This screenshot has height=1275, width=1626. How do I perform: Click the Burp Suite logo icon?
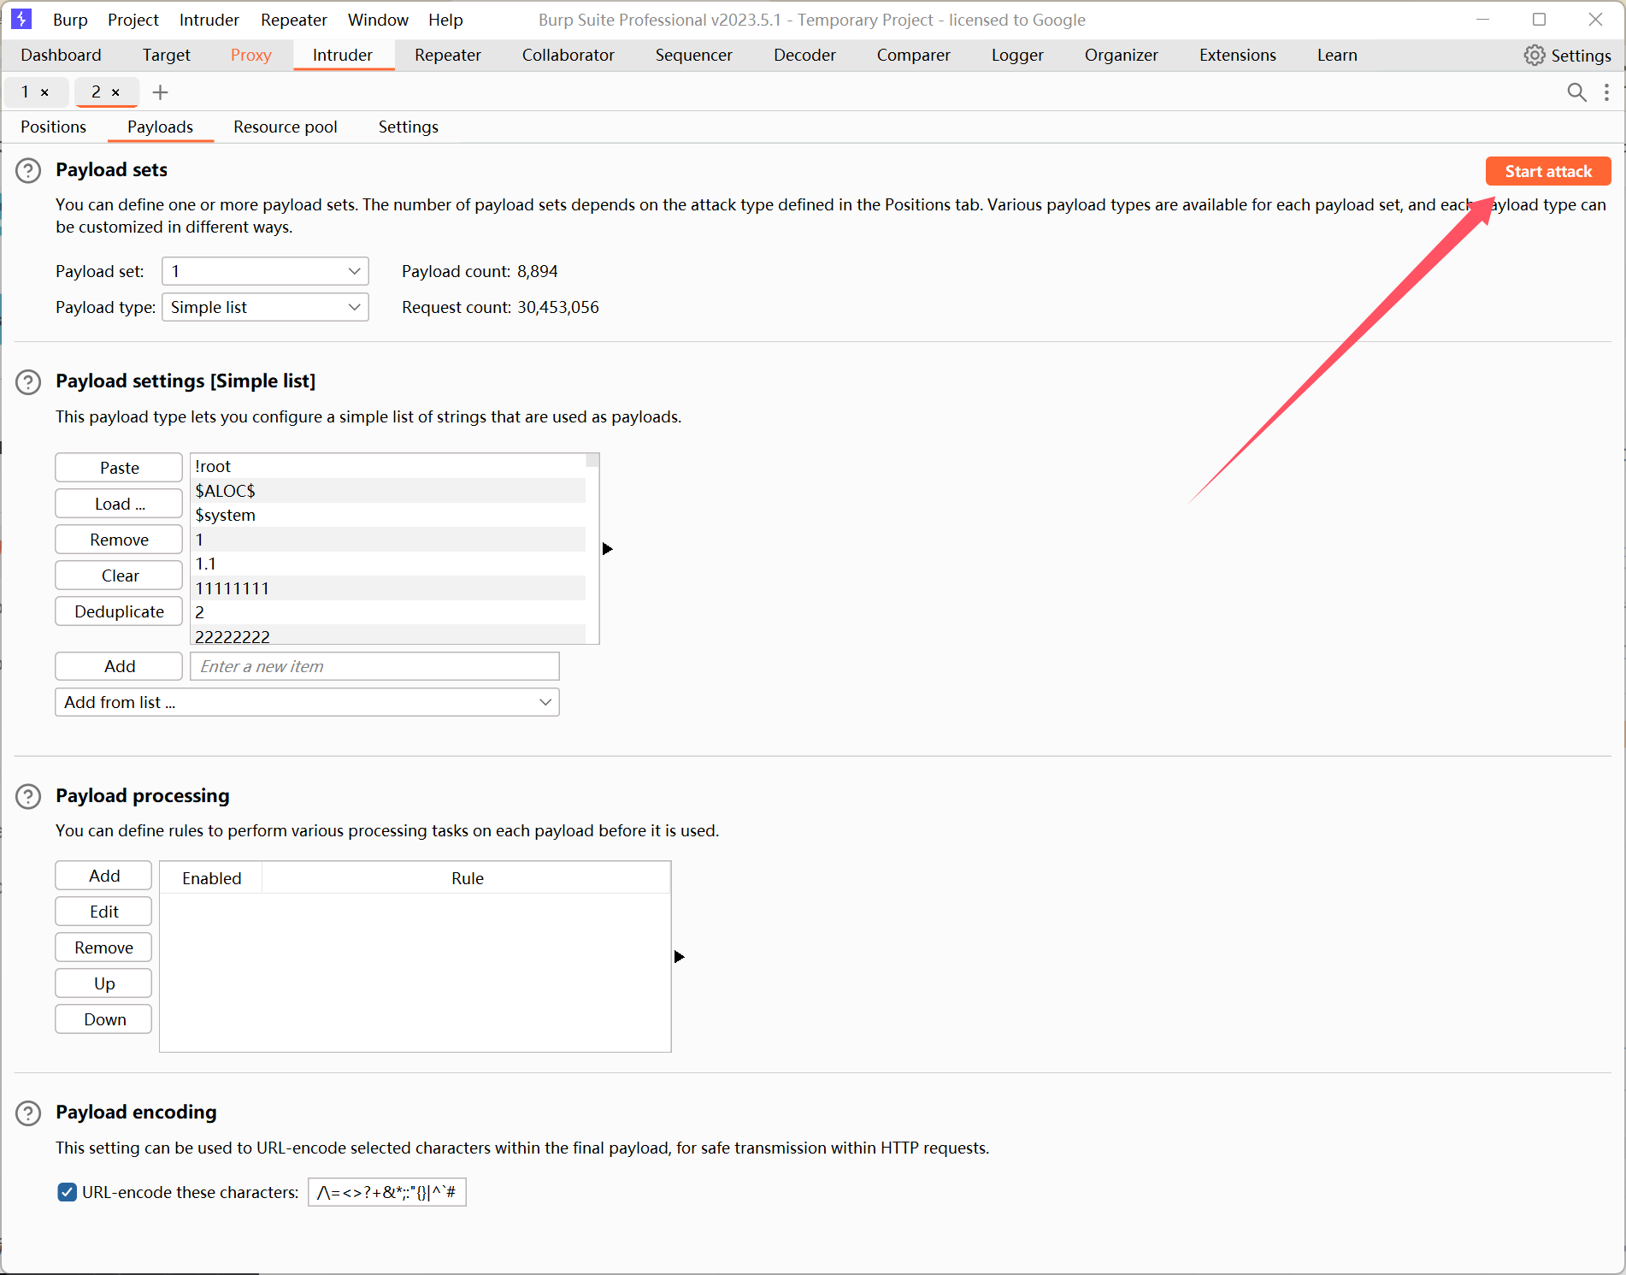pos(21,19)
